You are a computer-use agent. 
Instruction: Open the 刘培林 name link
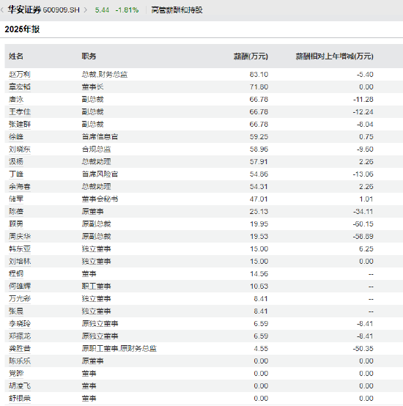point(20,261)
